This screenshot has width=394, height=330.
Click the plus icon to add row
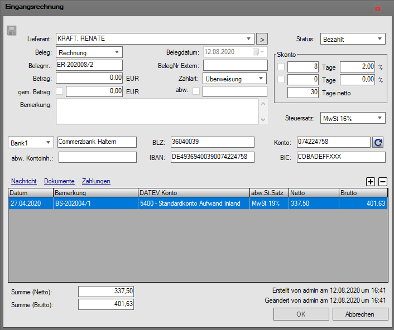371,181
